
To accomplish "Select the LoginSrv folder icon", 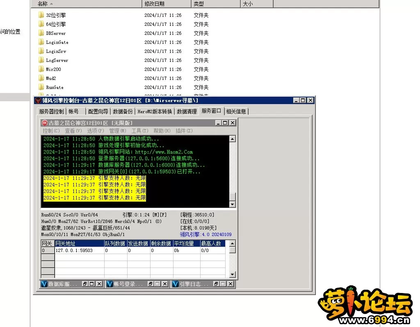I will [41, 51].
